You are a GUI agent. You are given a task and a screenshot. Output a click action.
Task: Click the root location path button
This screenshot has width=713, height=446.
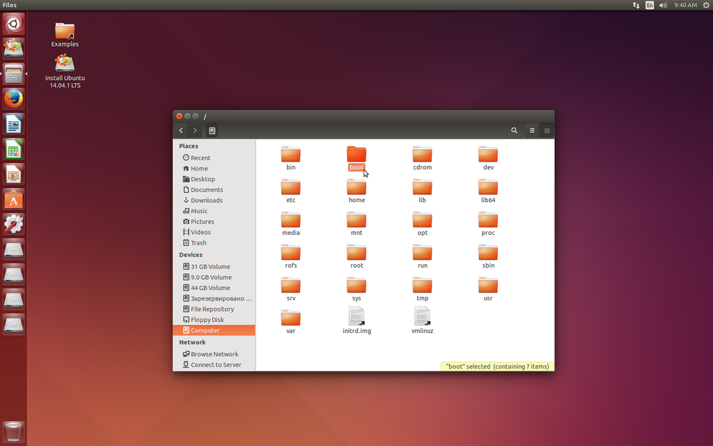pos(212,130)
